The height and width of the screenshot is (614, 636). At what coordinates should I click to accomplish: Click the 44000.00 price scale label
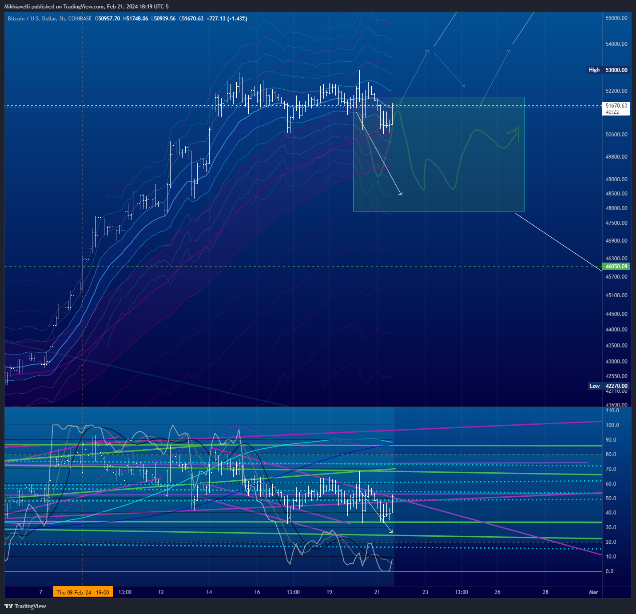tap(616, 330)
